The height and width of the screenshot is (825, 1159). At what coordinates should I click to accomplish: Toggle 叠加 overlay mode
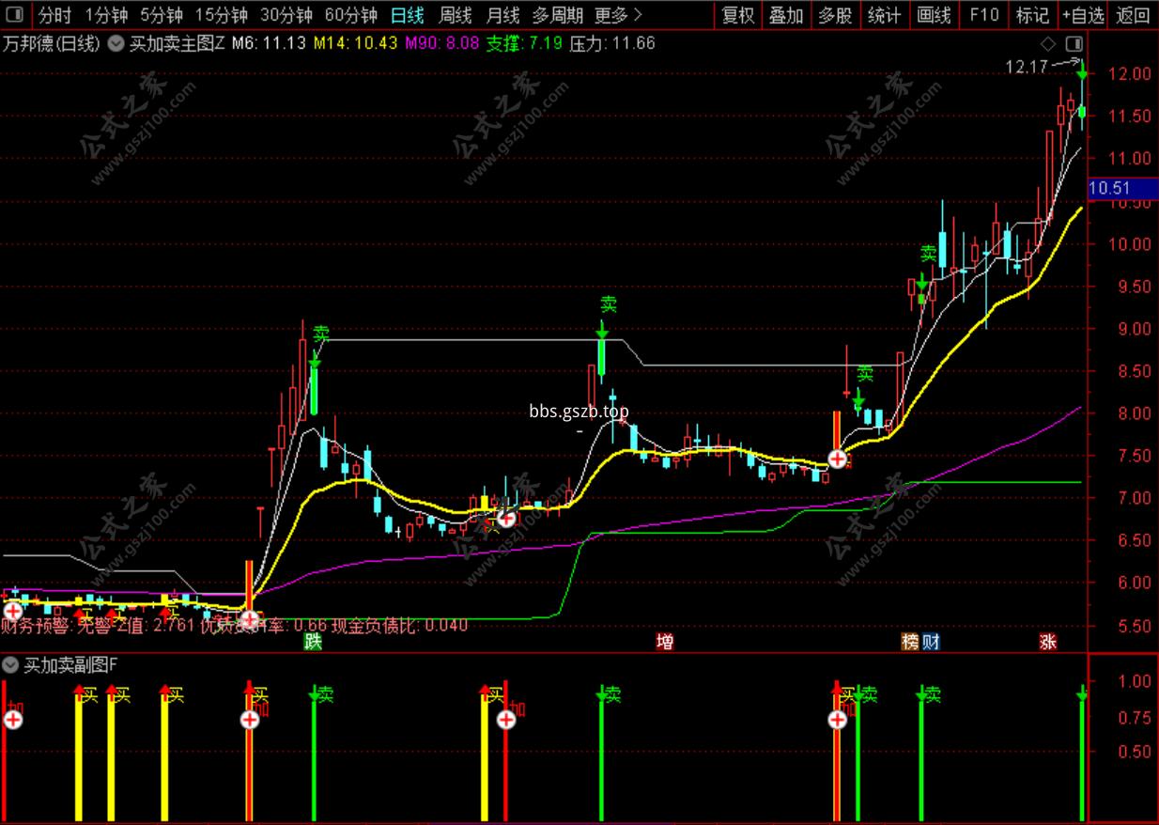point(786,15)
